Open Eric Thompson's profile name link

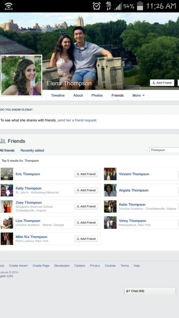click(28, 174)
